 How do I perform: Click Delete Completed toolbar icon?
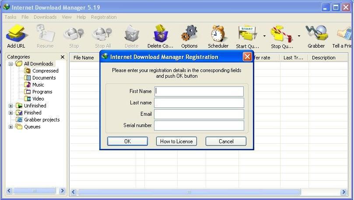tap(161, 34)
